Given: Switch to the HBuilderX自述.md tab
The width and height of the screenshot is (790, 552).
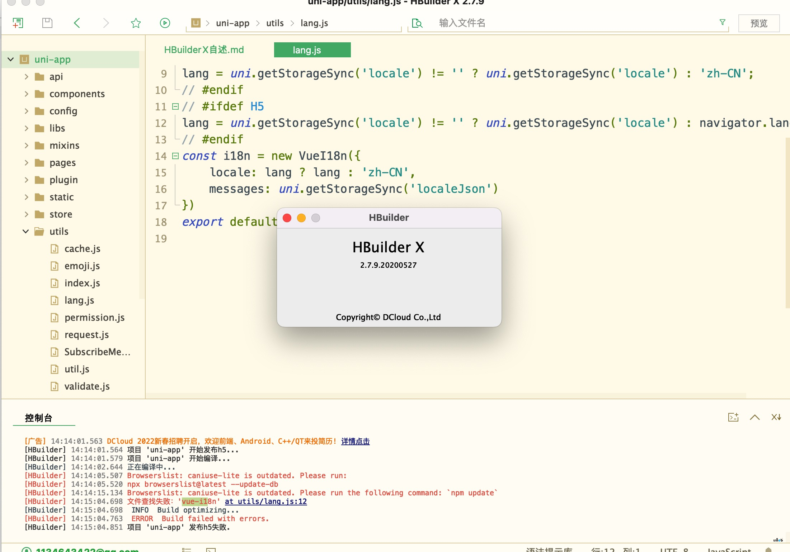Looking at the screenshot, I should pyautogui.click(x=204, y=50).
